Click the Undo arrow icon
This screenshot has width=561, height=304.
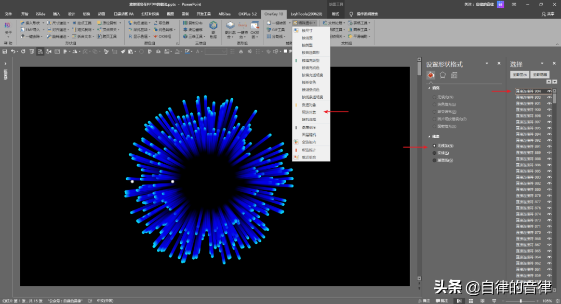13,51
